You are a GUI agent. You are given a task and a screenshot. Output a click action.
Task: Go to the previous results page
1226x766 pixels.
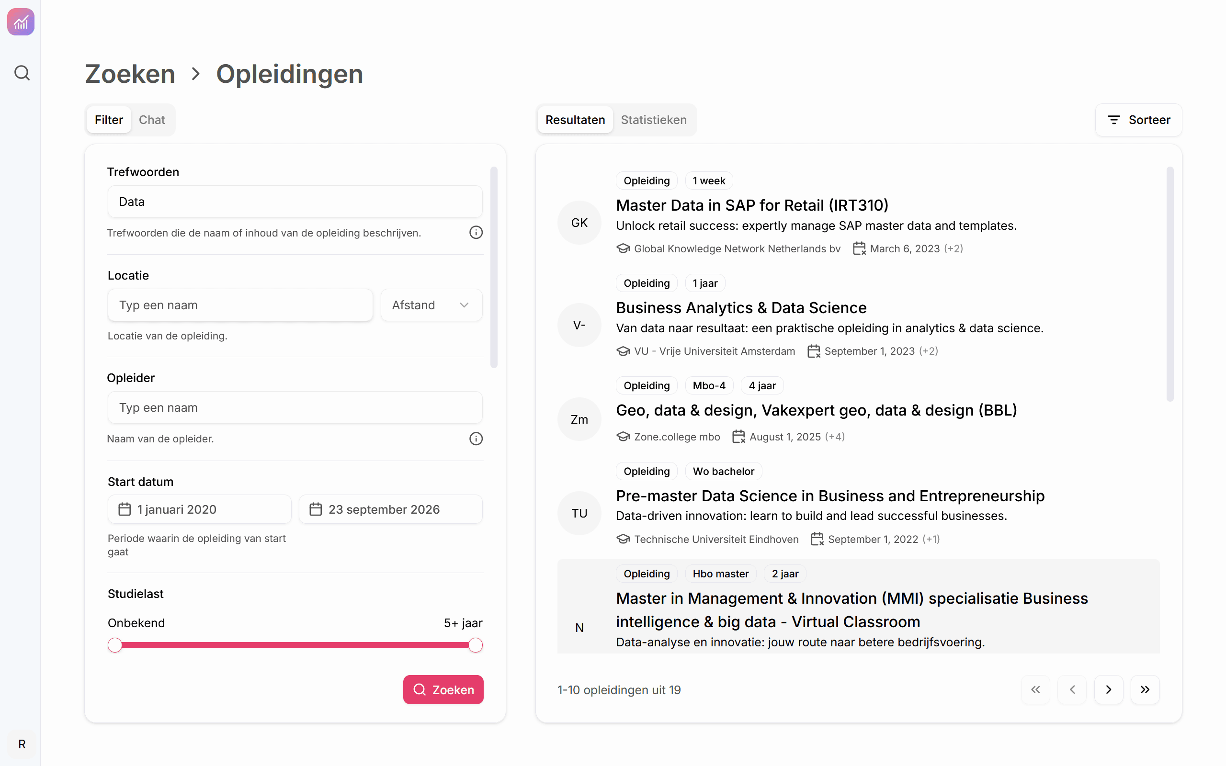(x=1072, y=689)
